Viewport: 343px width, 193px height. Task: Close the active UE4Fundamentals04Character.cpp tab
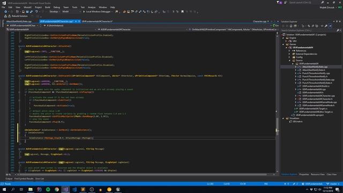[79, 21]
